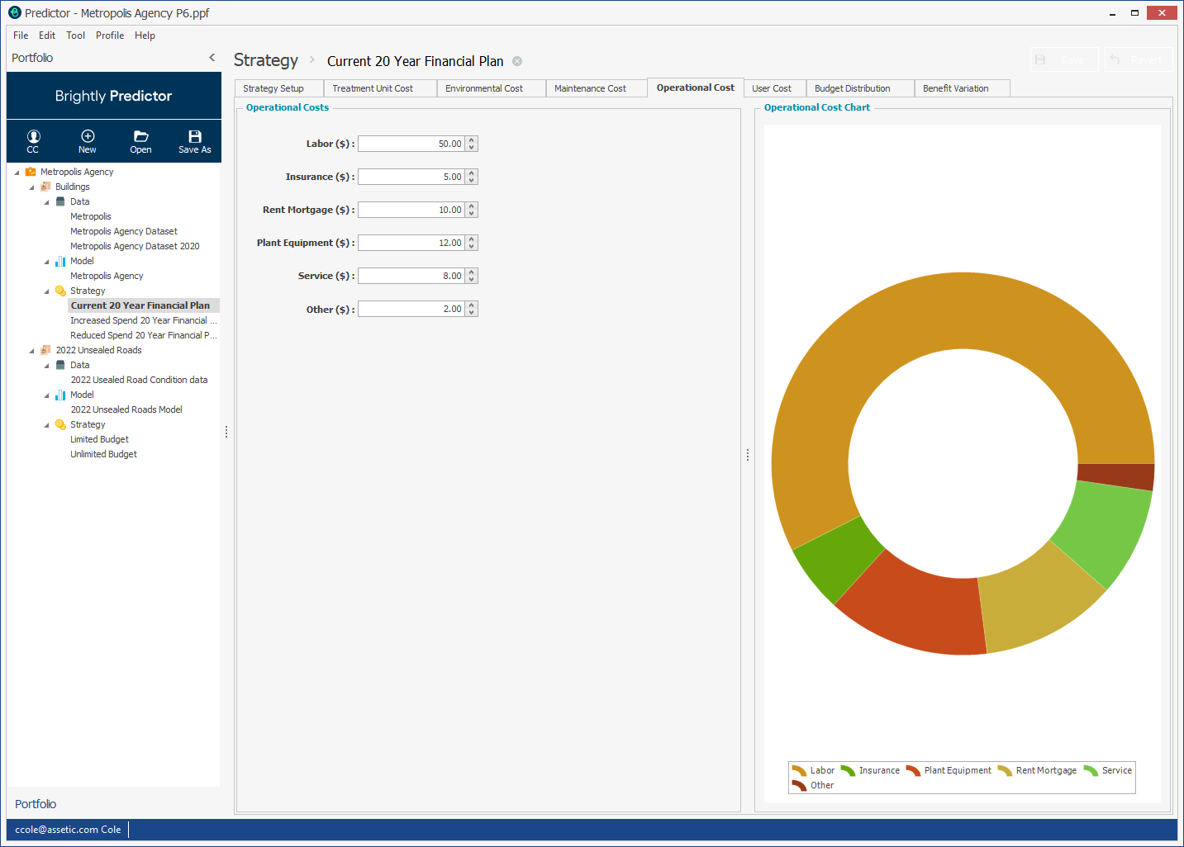The width and height of the screenshot is (1184, 847).
Task: Collapse the 2022 Unsealed Roads node
Action: point(32,351)
